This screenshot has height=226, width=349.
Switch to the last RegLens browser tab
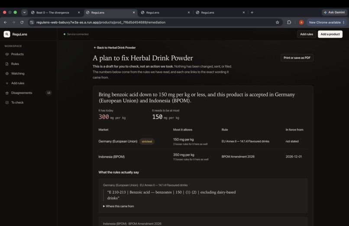[220, 13]
